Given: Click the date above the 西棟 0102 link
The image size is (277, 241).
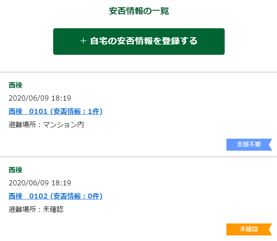Looking at the screenshot, I should click(39, 183).
